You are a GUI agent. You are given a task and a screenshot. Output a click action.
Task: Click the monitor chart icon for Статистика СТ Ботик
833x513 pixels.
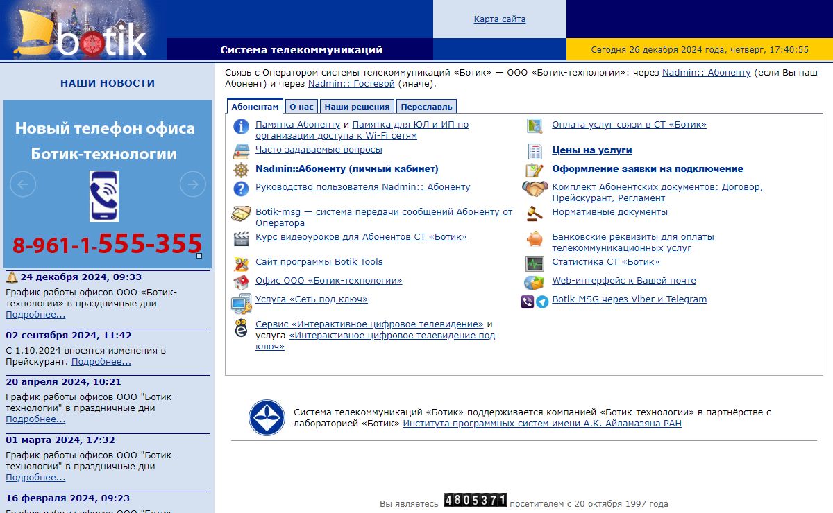535,263
